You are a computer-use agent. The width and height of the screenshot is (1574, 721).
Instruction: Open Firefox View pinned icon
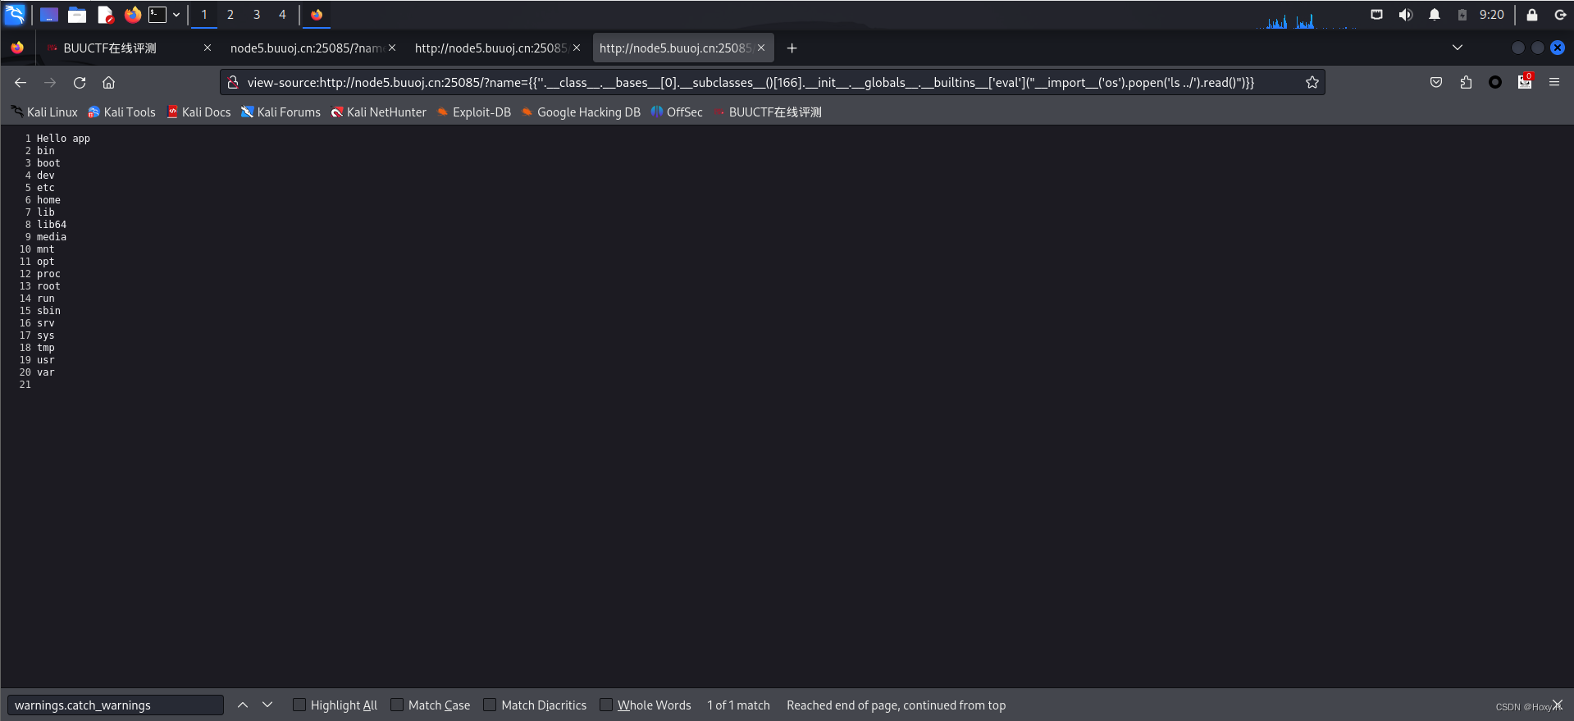tap(17, 48)
